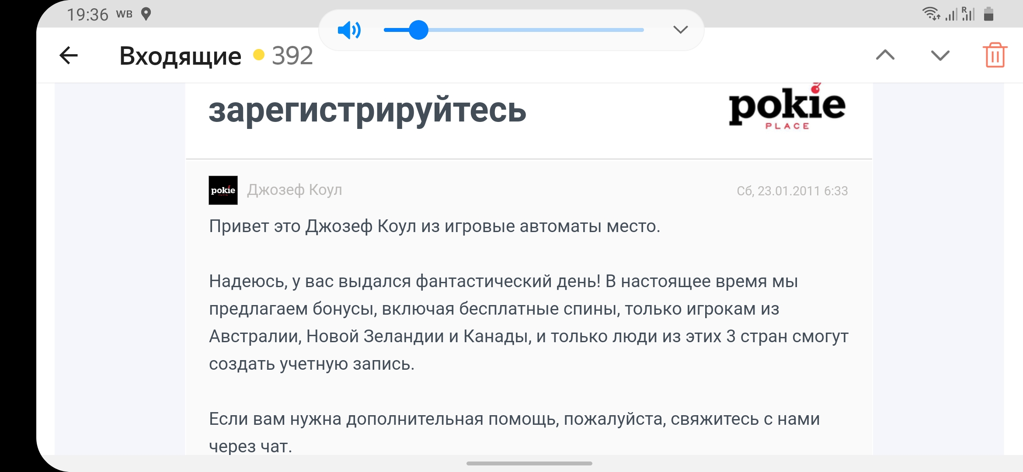Open the small pokie sender avatar
This screenshot has height=472, width=1023.
tap(223, 190)
